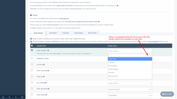The image size is (177, 99).
Task: Expand the More Fields tab dropdown
Action: pyautogui.click(x=93, y=33)
